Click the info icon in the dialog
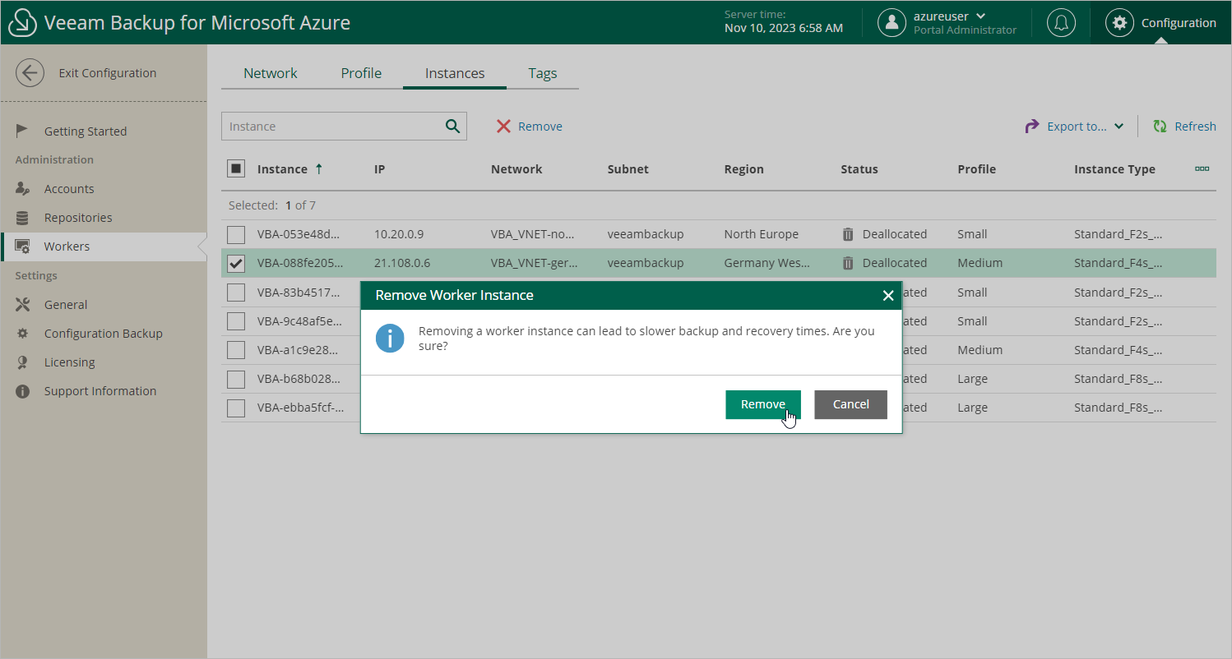The image size is (1232, 659). tap(390, 339)
